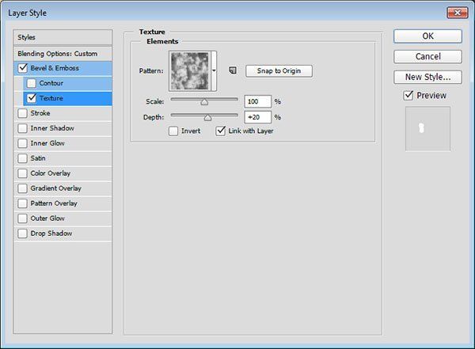Check the Invert texture checkbox
The image size is (475, 349).
pyautogui.click(x=173, y=131)
